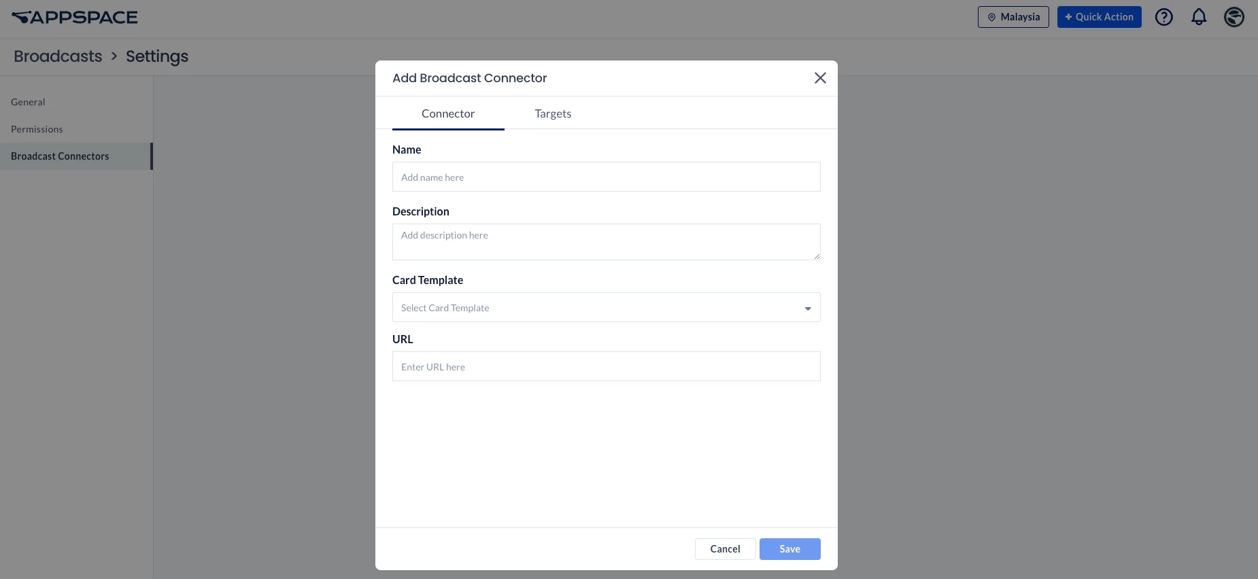Close the Add Broadcast Connector dialog

pos(820,78)
